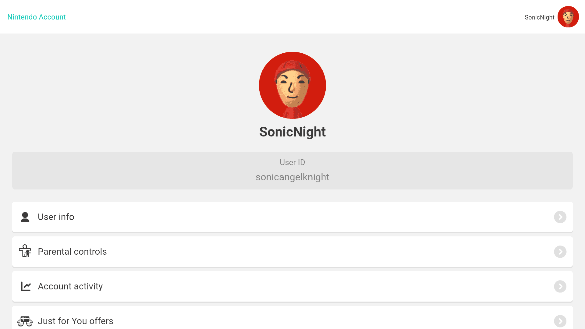This screenshot has width=585, height=329.
Task: Open the Just for You offers item
Action: coord(292,318)
